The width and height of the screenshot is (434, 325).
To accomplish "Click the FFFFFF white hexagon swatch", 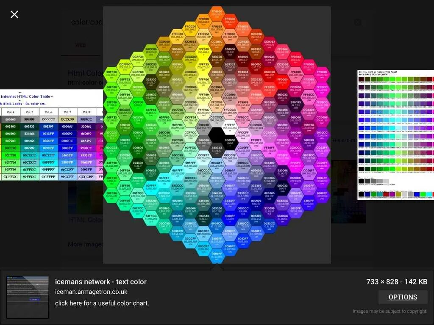I will pyautogui.click(x=230, y=127).
